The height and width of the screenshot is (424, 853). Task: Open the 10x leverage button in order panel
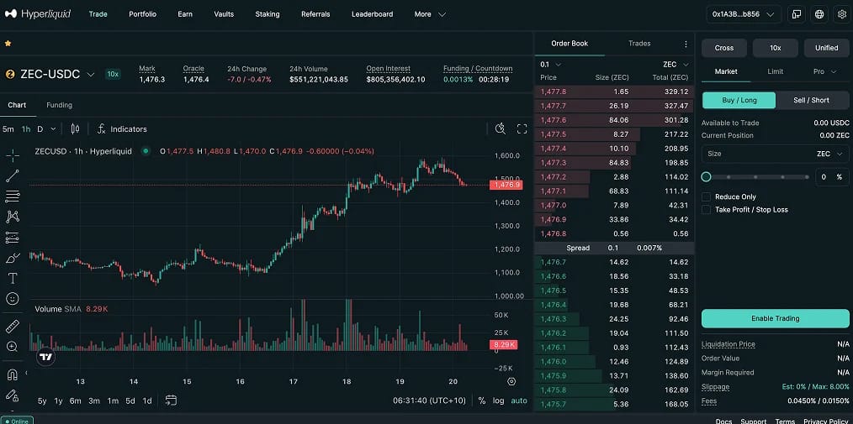point(776,48)
